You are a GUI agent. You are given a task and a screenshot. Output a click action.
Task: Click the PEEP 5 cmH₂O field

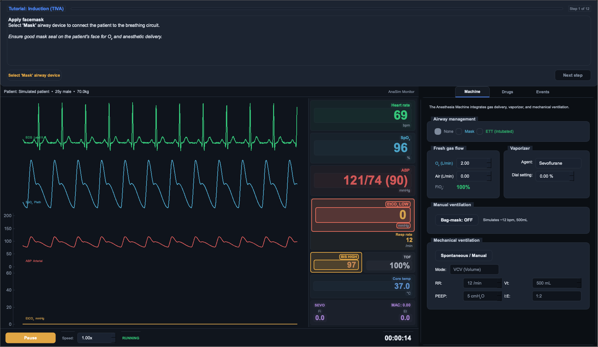point(482,296)
